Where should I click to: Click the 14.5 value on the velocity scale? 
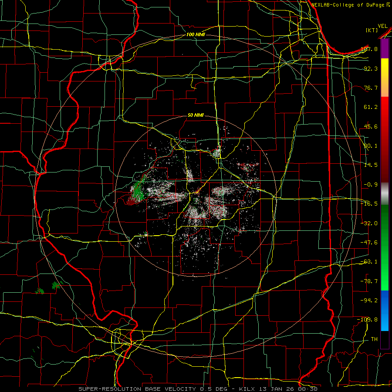(371, 165)
